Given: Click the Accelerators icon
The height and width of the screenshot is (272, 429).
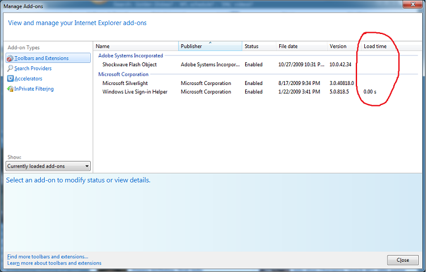Looking at the screenshot, I should point(10,79).
